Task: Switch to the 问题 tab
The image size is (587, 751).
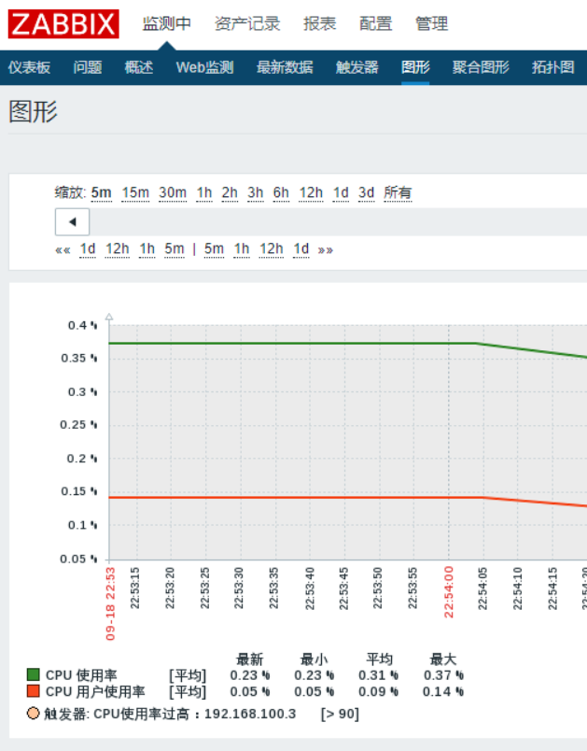Action: [88, 67]
